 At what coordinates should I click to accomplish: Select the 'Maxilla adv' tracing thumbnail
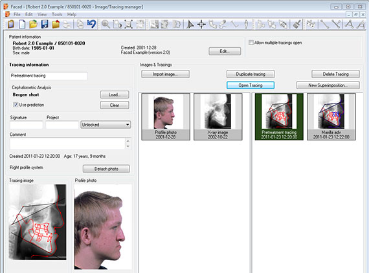pos(331,116)
